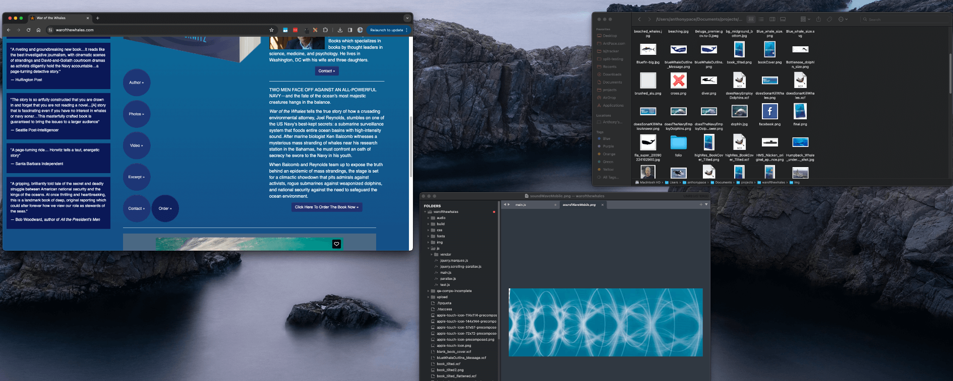Click Author circle link on webpage
The height and width of the screenshot is (381, 953).
pos(137,83)
